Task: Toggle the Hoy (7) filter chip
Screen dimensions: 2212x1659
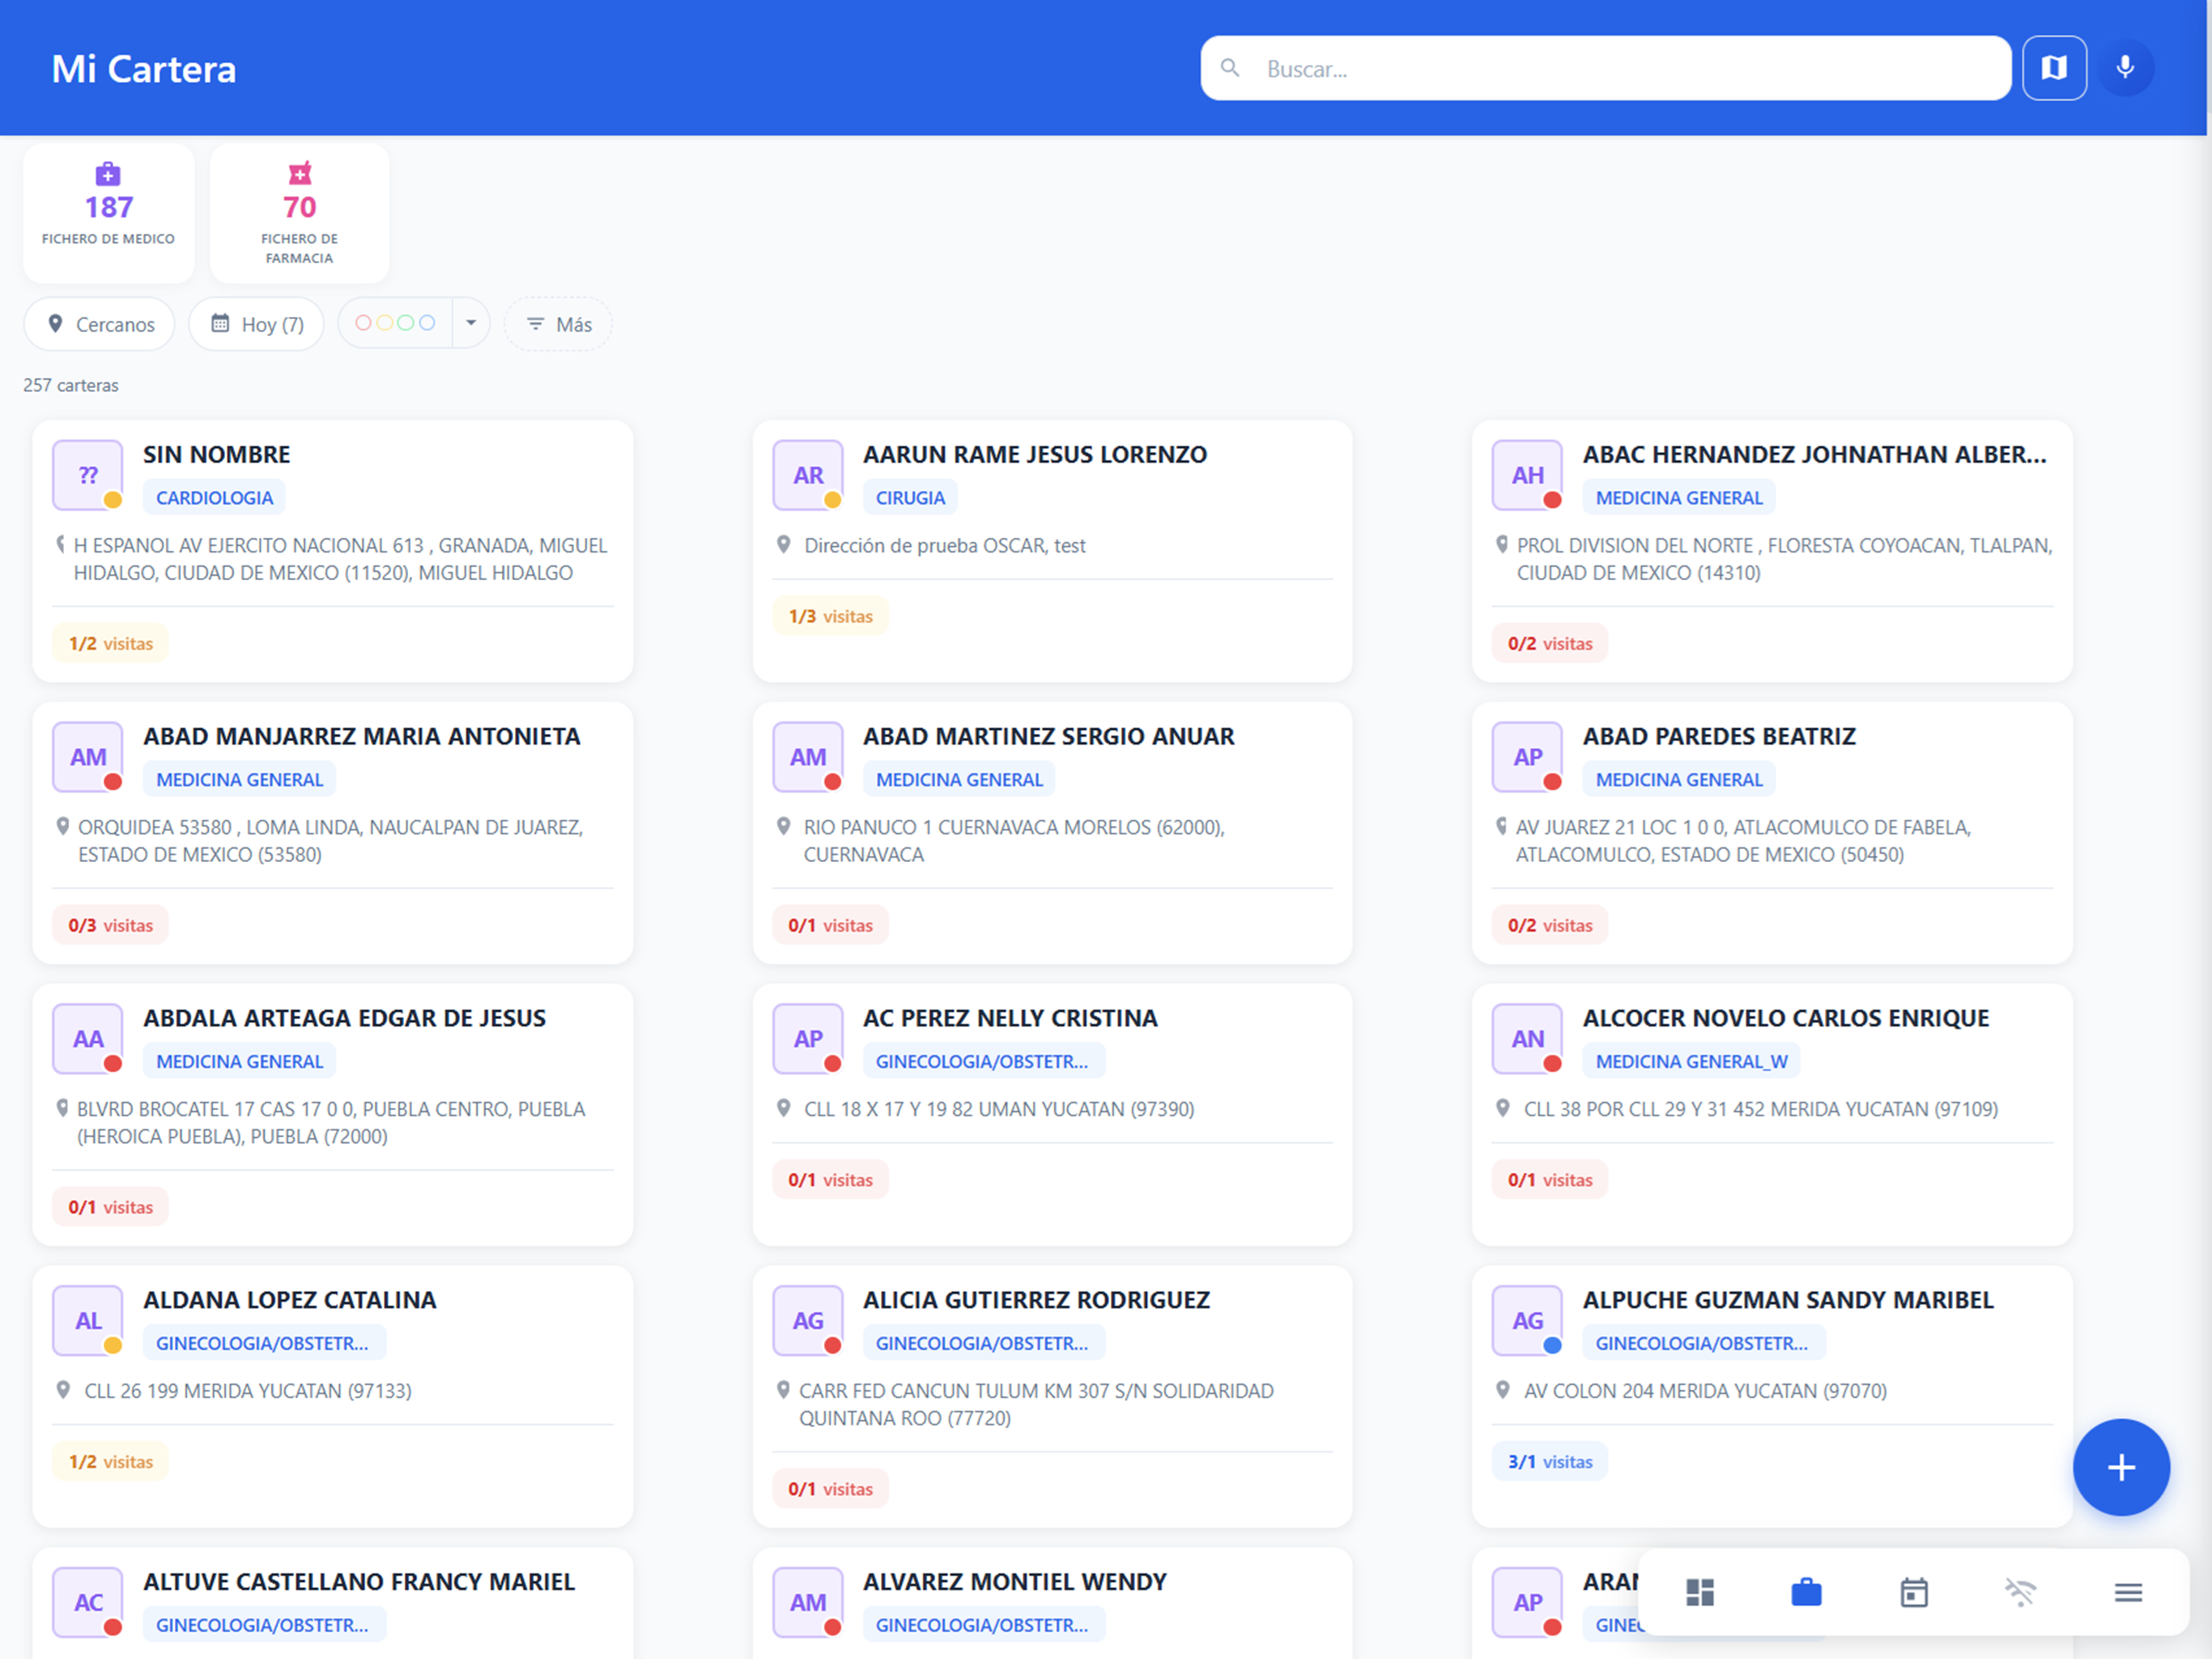Action: click(256, 324)
